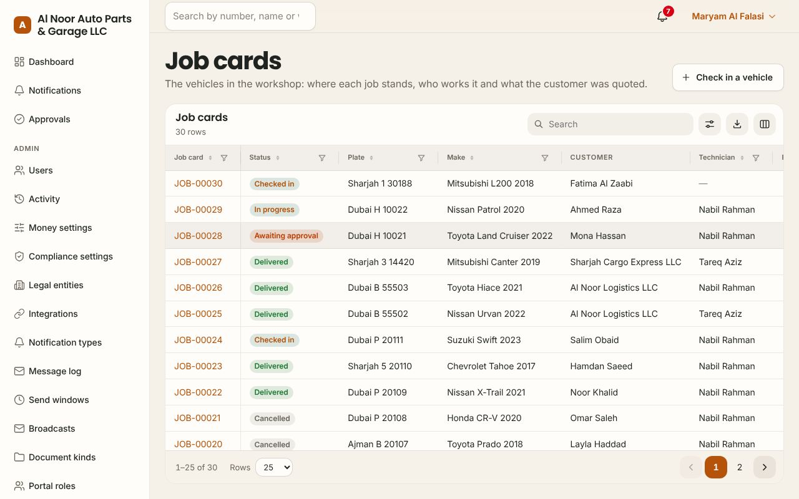The height and width of the screenshot is (499, 799).
Task: Filter the Job card column
Action: coord(224,158)
